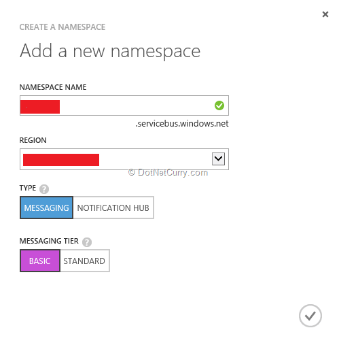This screenshot has width=339, height=345.
Task: Open the Region combo box field
Action: pyautogui.click(x=124, y=159)
